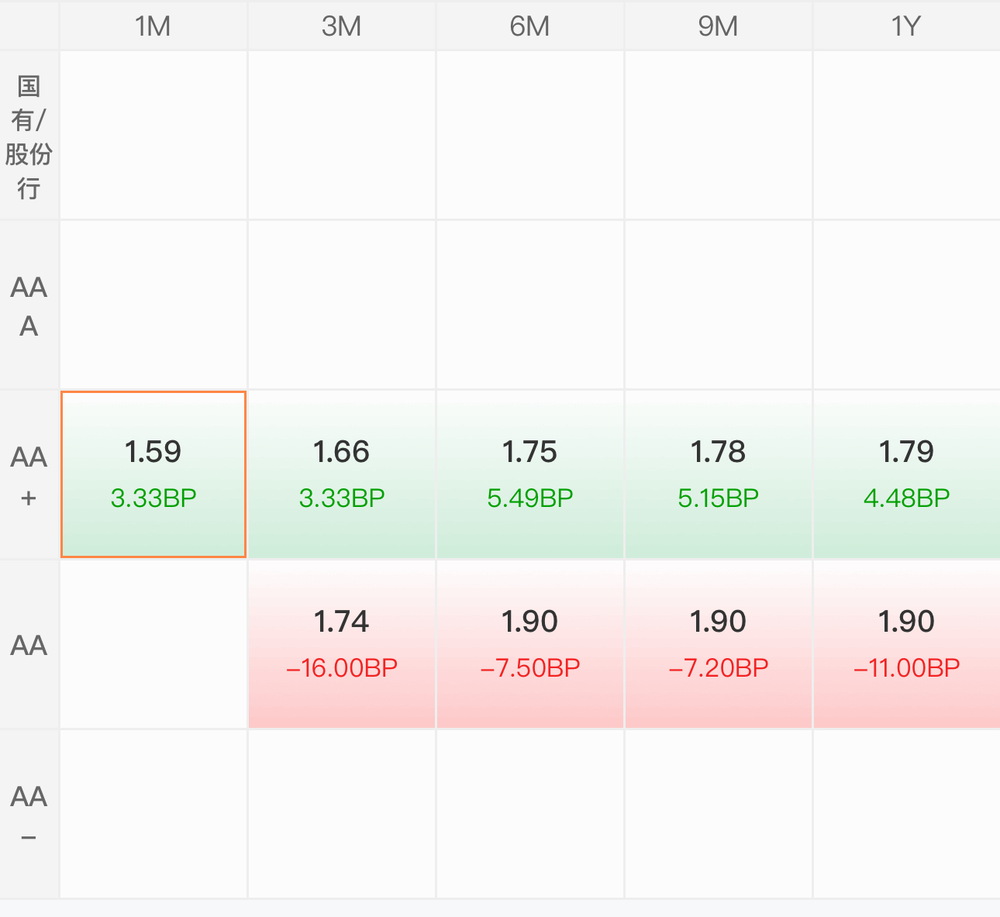The height and width of the screenshot is (917, 1000).
Task: Select the AA 1Y cell showing -11.00BP
Action: tap(907, 644)
